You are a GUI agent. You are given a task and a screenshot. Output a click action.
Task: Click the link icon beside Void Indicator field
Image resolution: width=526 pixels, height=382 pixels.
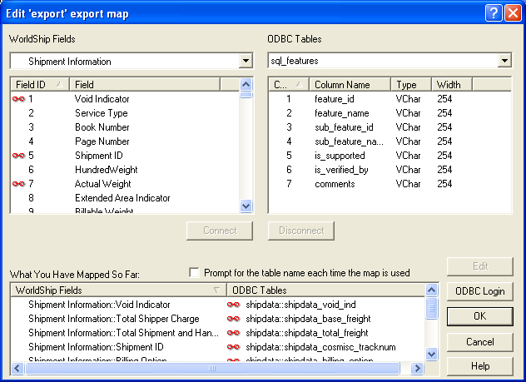(x=19, y=99)
